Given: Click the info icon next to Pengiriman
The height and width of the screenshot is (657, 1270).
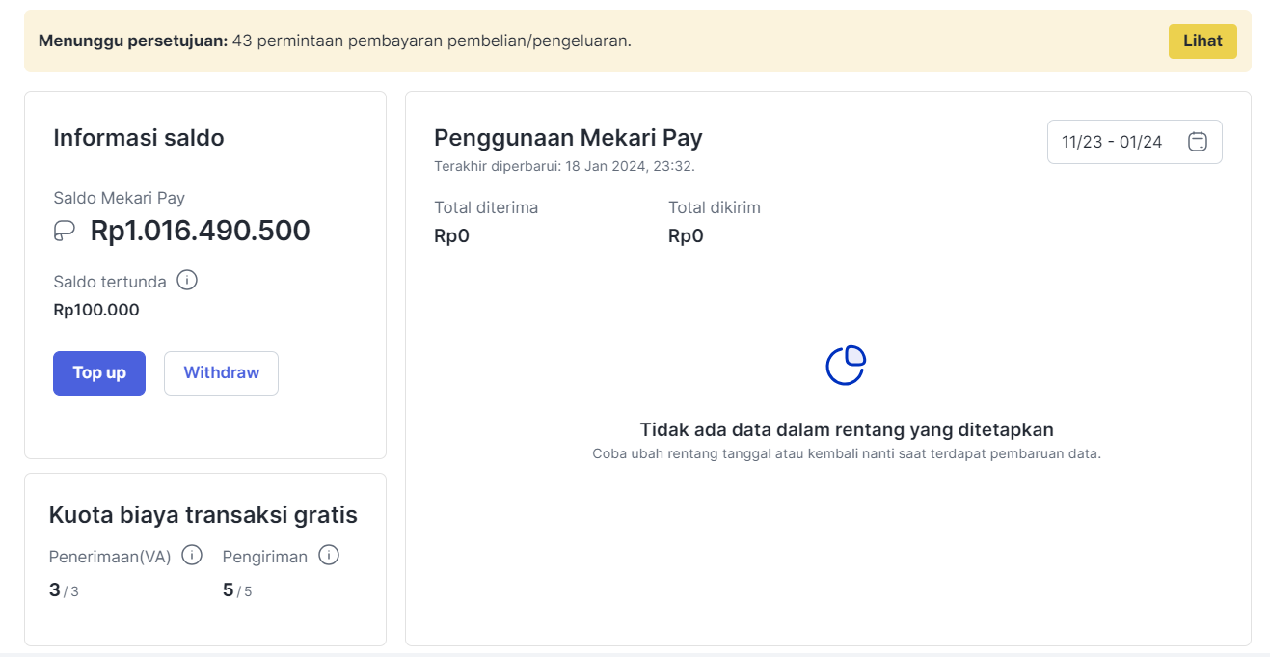Looking at the screenshot, I should pyautogui.click(x=329, y=556).
